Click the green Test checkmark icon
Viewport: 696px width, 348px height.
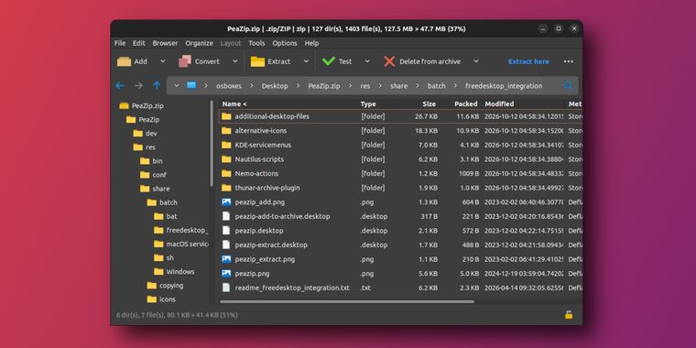[x=329, y=61]
